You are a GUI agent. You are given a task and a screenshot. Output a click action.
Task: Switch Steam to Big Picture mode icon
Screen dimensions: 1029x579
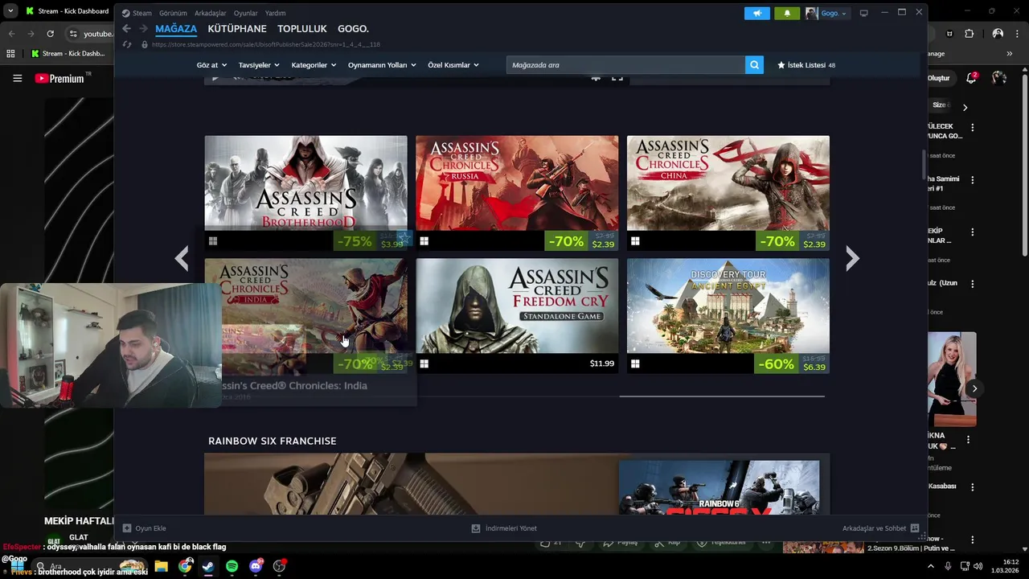click(x=863, y=13)
